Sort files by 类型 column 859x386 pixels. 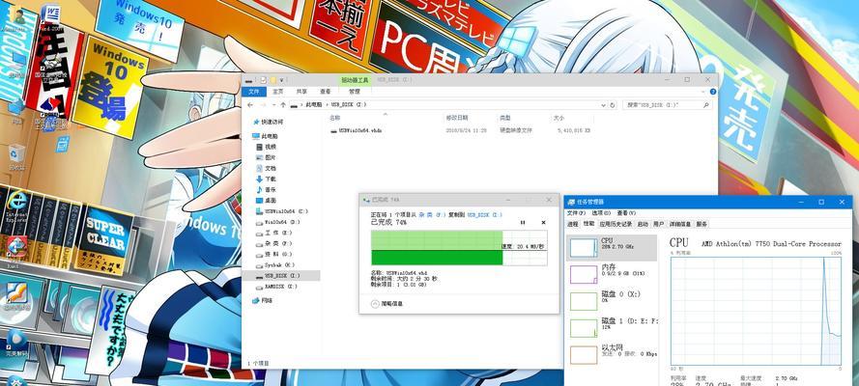pyautogui.click(x=504, y=118)
